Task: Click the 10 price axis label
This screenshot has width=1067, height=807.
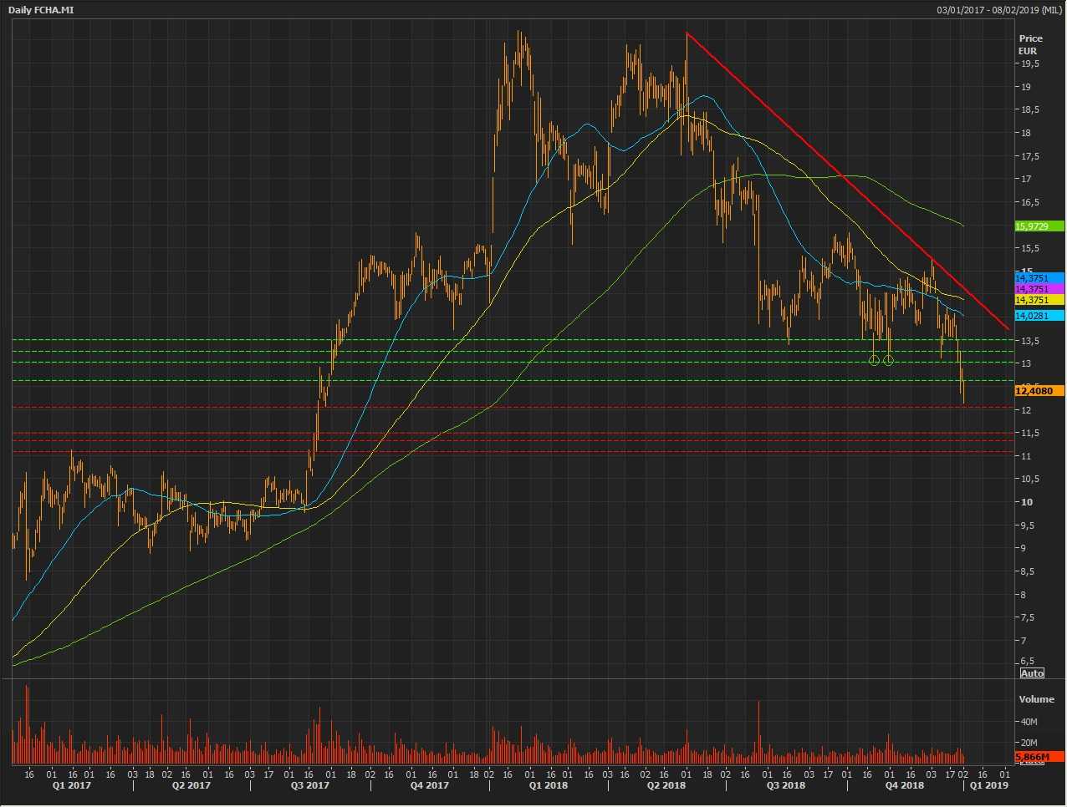Action: coord(1026,502)
